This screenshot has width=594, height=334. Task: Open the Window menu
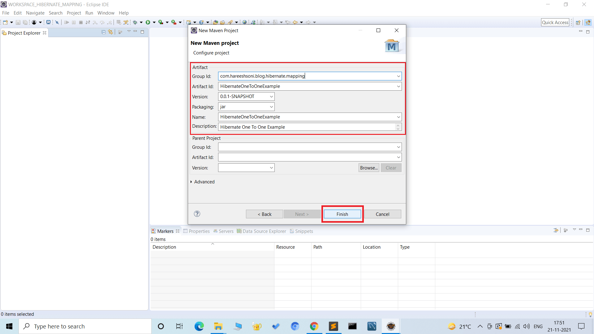[x=106, y=13]
